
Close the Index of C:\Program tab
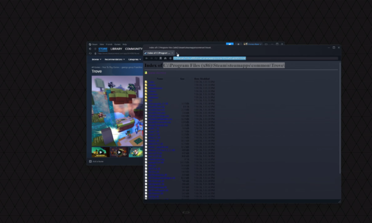click(172, 53)
